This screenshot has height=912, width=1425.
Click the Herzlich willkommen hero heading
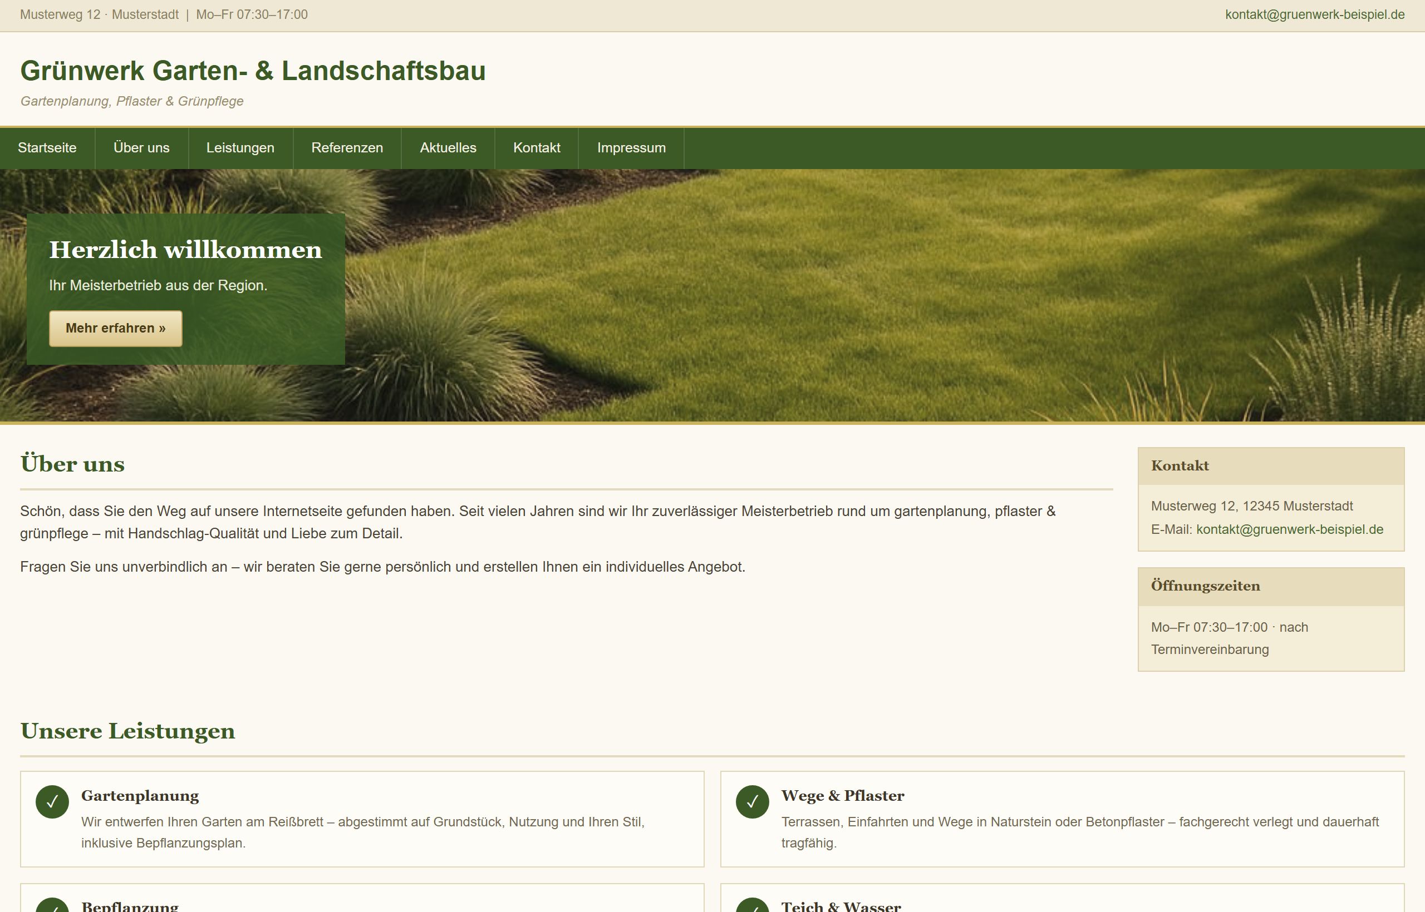(x=185, y=250)
